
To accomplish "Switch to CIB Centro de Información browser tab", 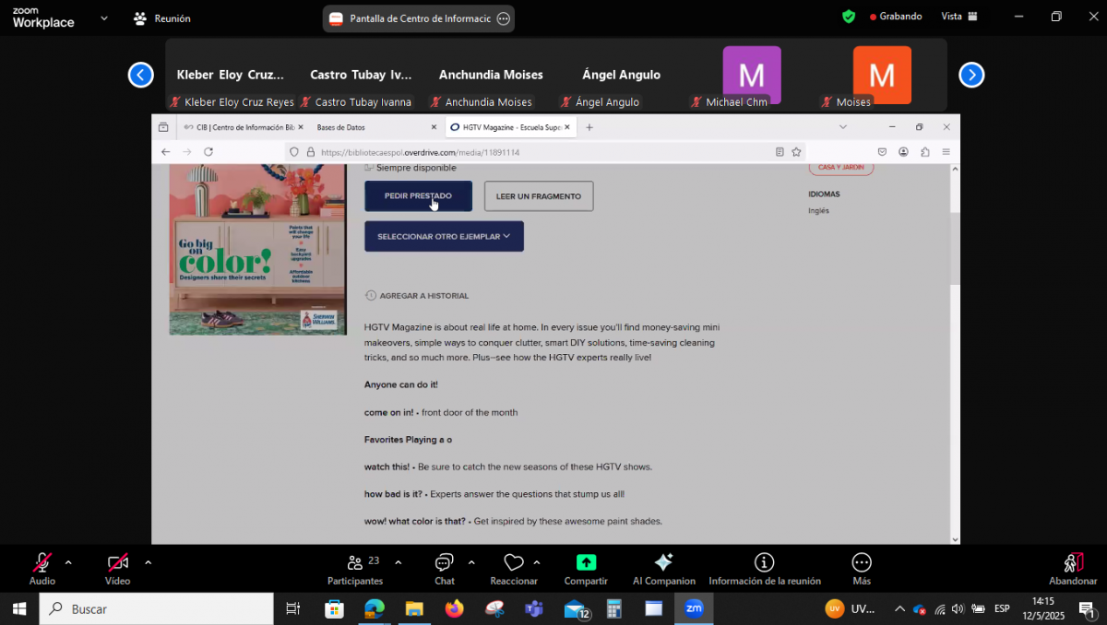I will coord(243,127).
